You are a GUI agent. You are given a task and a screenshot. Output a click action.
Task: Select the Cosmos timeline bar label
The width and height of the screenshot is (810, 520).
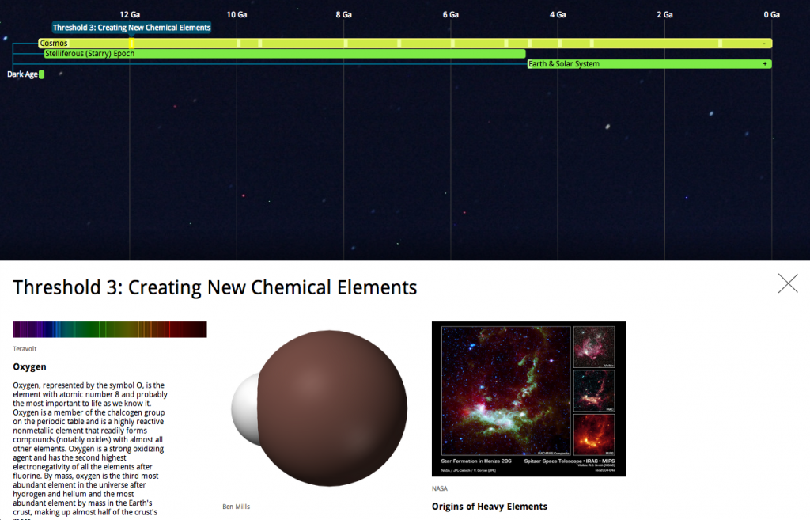54,44
